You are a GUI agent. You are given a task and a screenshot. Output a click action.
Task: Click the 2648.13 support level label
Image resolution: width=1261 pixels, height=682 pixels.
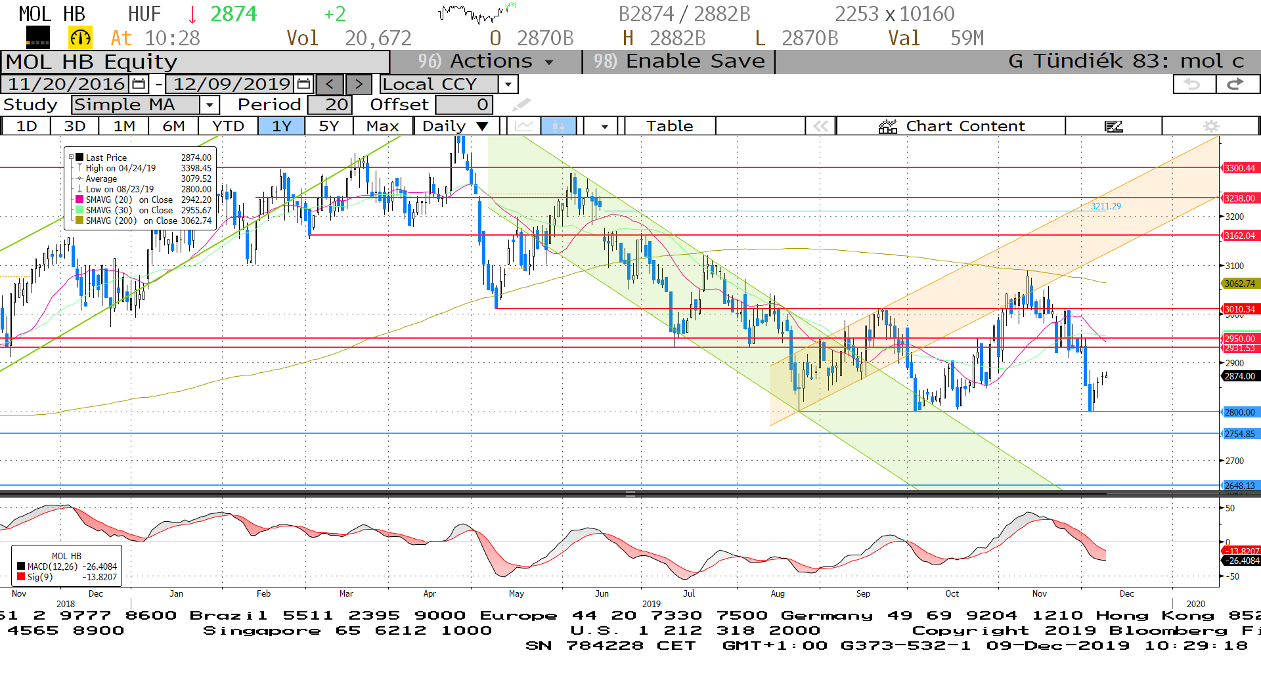pos(1239,486)
